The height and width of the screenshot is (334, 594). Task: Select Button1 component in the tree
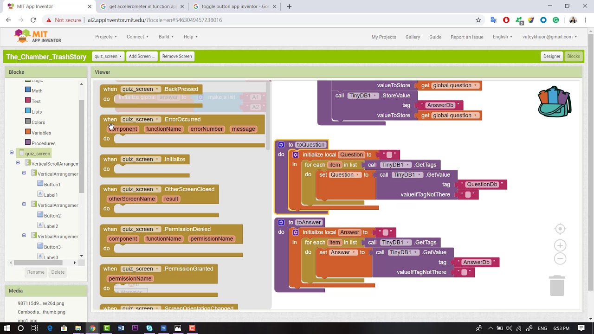[52, 184]
